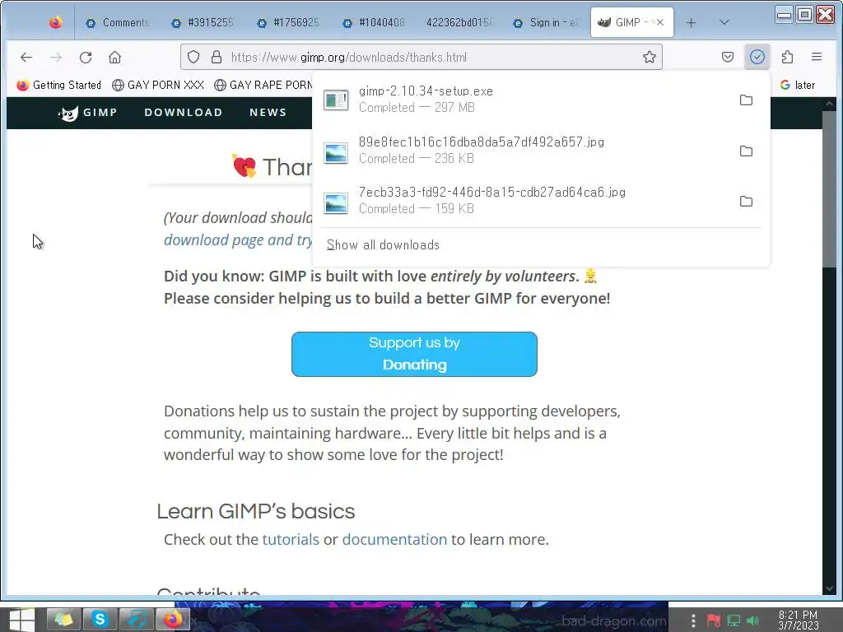Click the URL address bar
Viewport: 843px width, 632px height.
coord(421,57)
